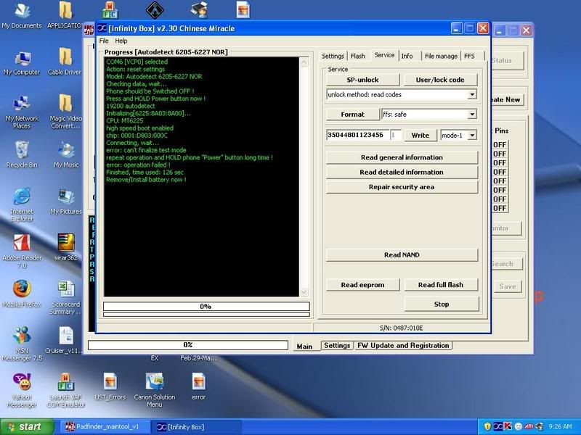Open My Network Places on the desktop

pyautogui.click(x=22, y=112)
